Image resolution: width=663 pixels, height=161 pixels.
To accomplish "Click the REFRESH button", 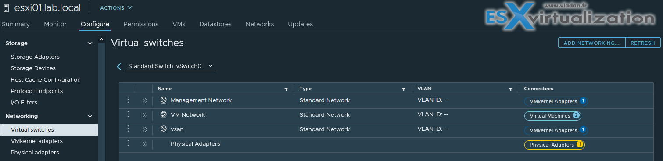I will [x=643, y=43].
